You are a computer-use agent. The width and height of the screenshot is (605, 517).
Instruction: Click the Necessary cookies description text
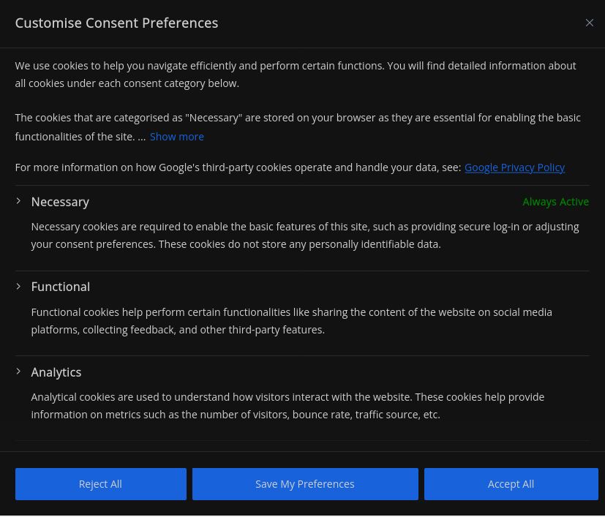[305, 235]
